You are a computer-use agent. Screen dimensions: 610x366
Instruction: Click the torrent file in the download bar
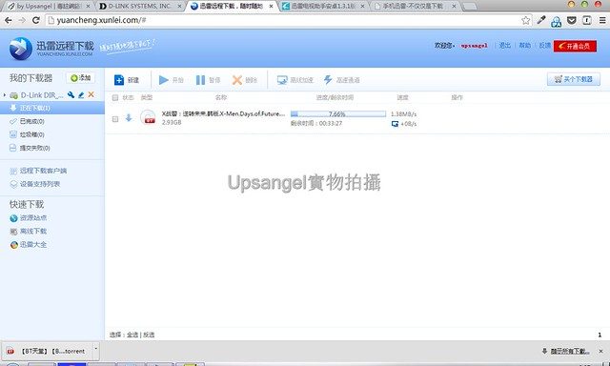[48, 351]
